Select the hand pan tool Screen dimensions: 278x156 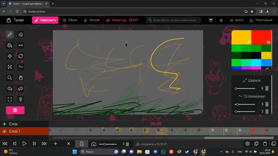[20, 78]
